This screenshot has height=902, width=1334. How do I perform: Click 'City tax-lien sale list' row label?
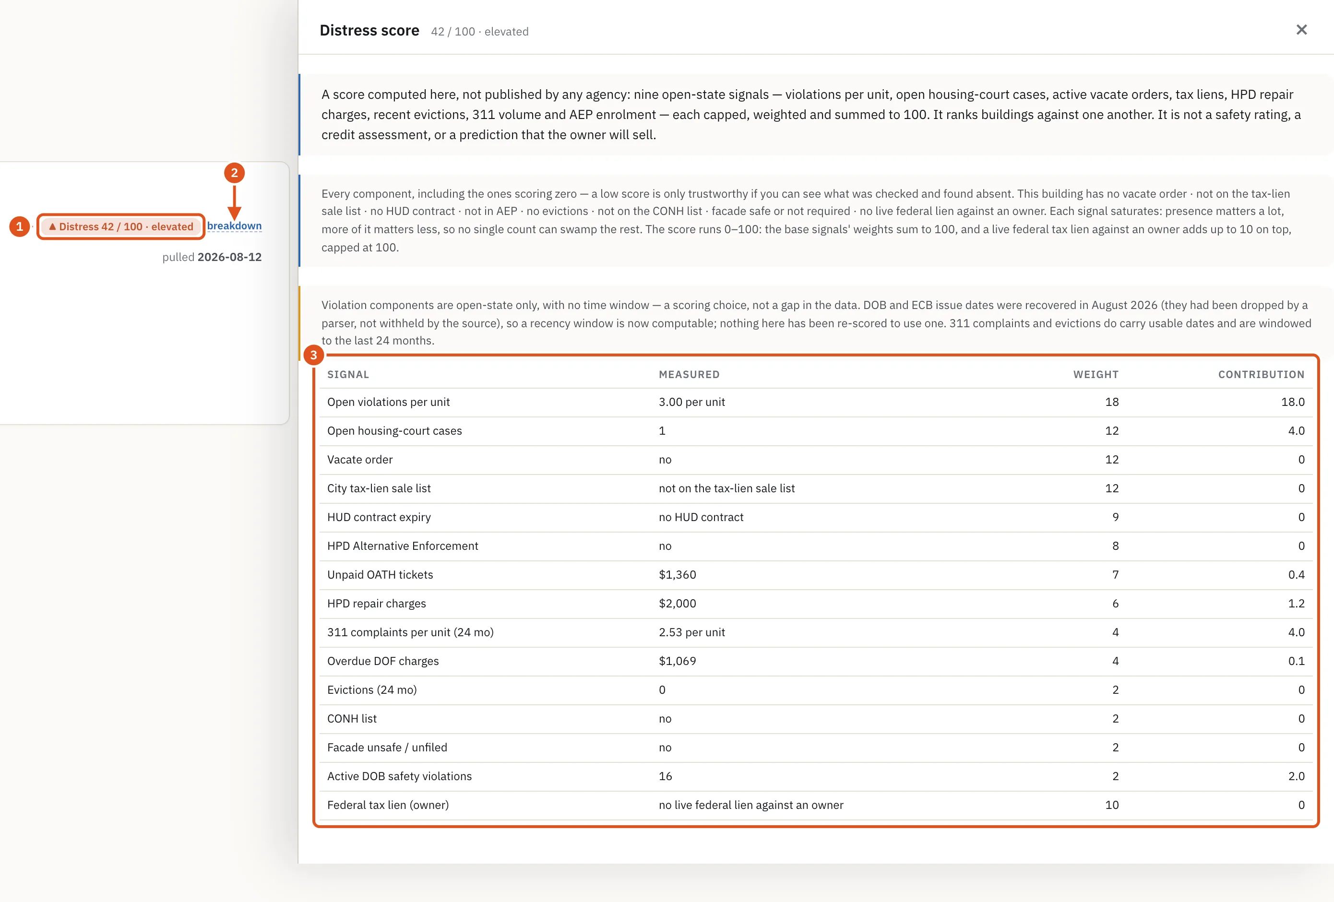tap(379, 488)
